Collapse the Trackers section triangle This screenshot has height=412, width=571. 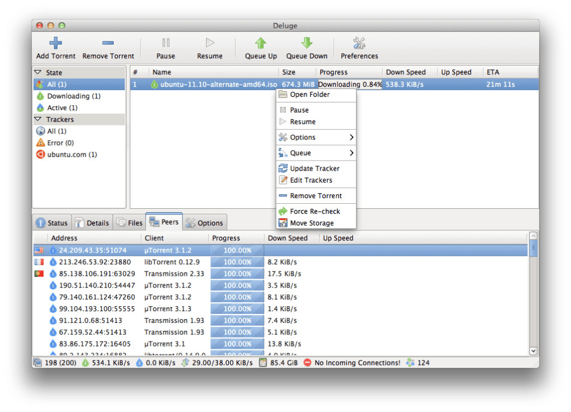point(38,119)
